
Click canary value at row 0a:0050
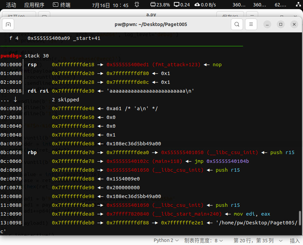(x=134, y=144)
